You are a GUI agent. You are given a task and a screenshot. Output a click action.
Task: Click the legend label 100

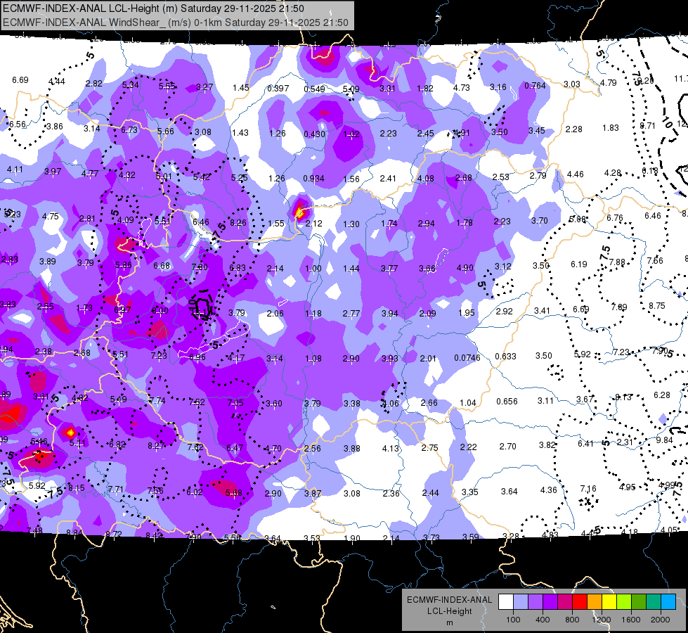tap(513, 620)
